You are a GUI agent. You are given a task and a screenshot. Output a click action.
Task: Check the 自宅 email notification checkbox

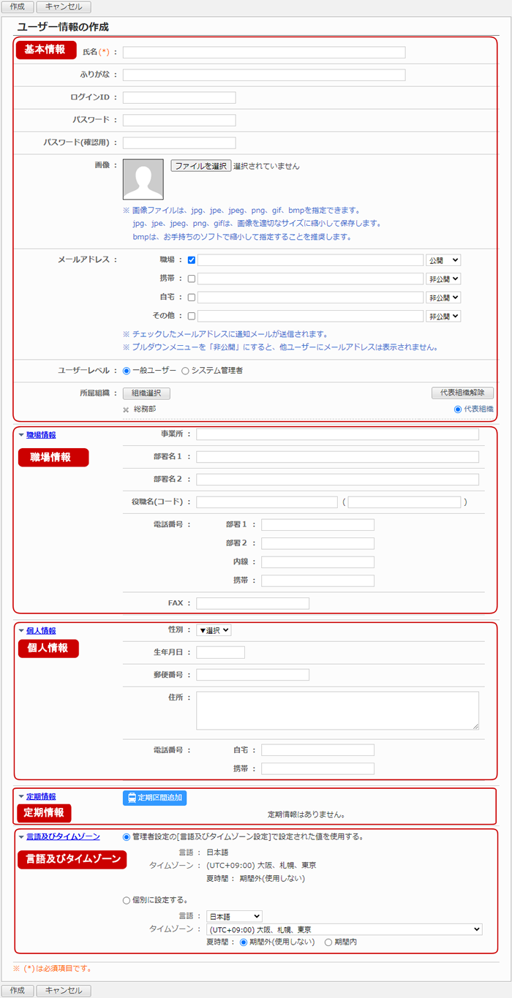point(192,298)
